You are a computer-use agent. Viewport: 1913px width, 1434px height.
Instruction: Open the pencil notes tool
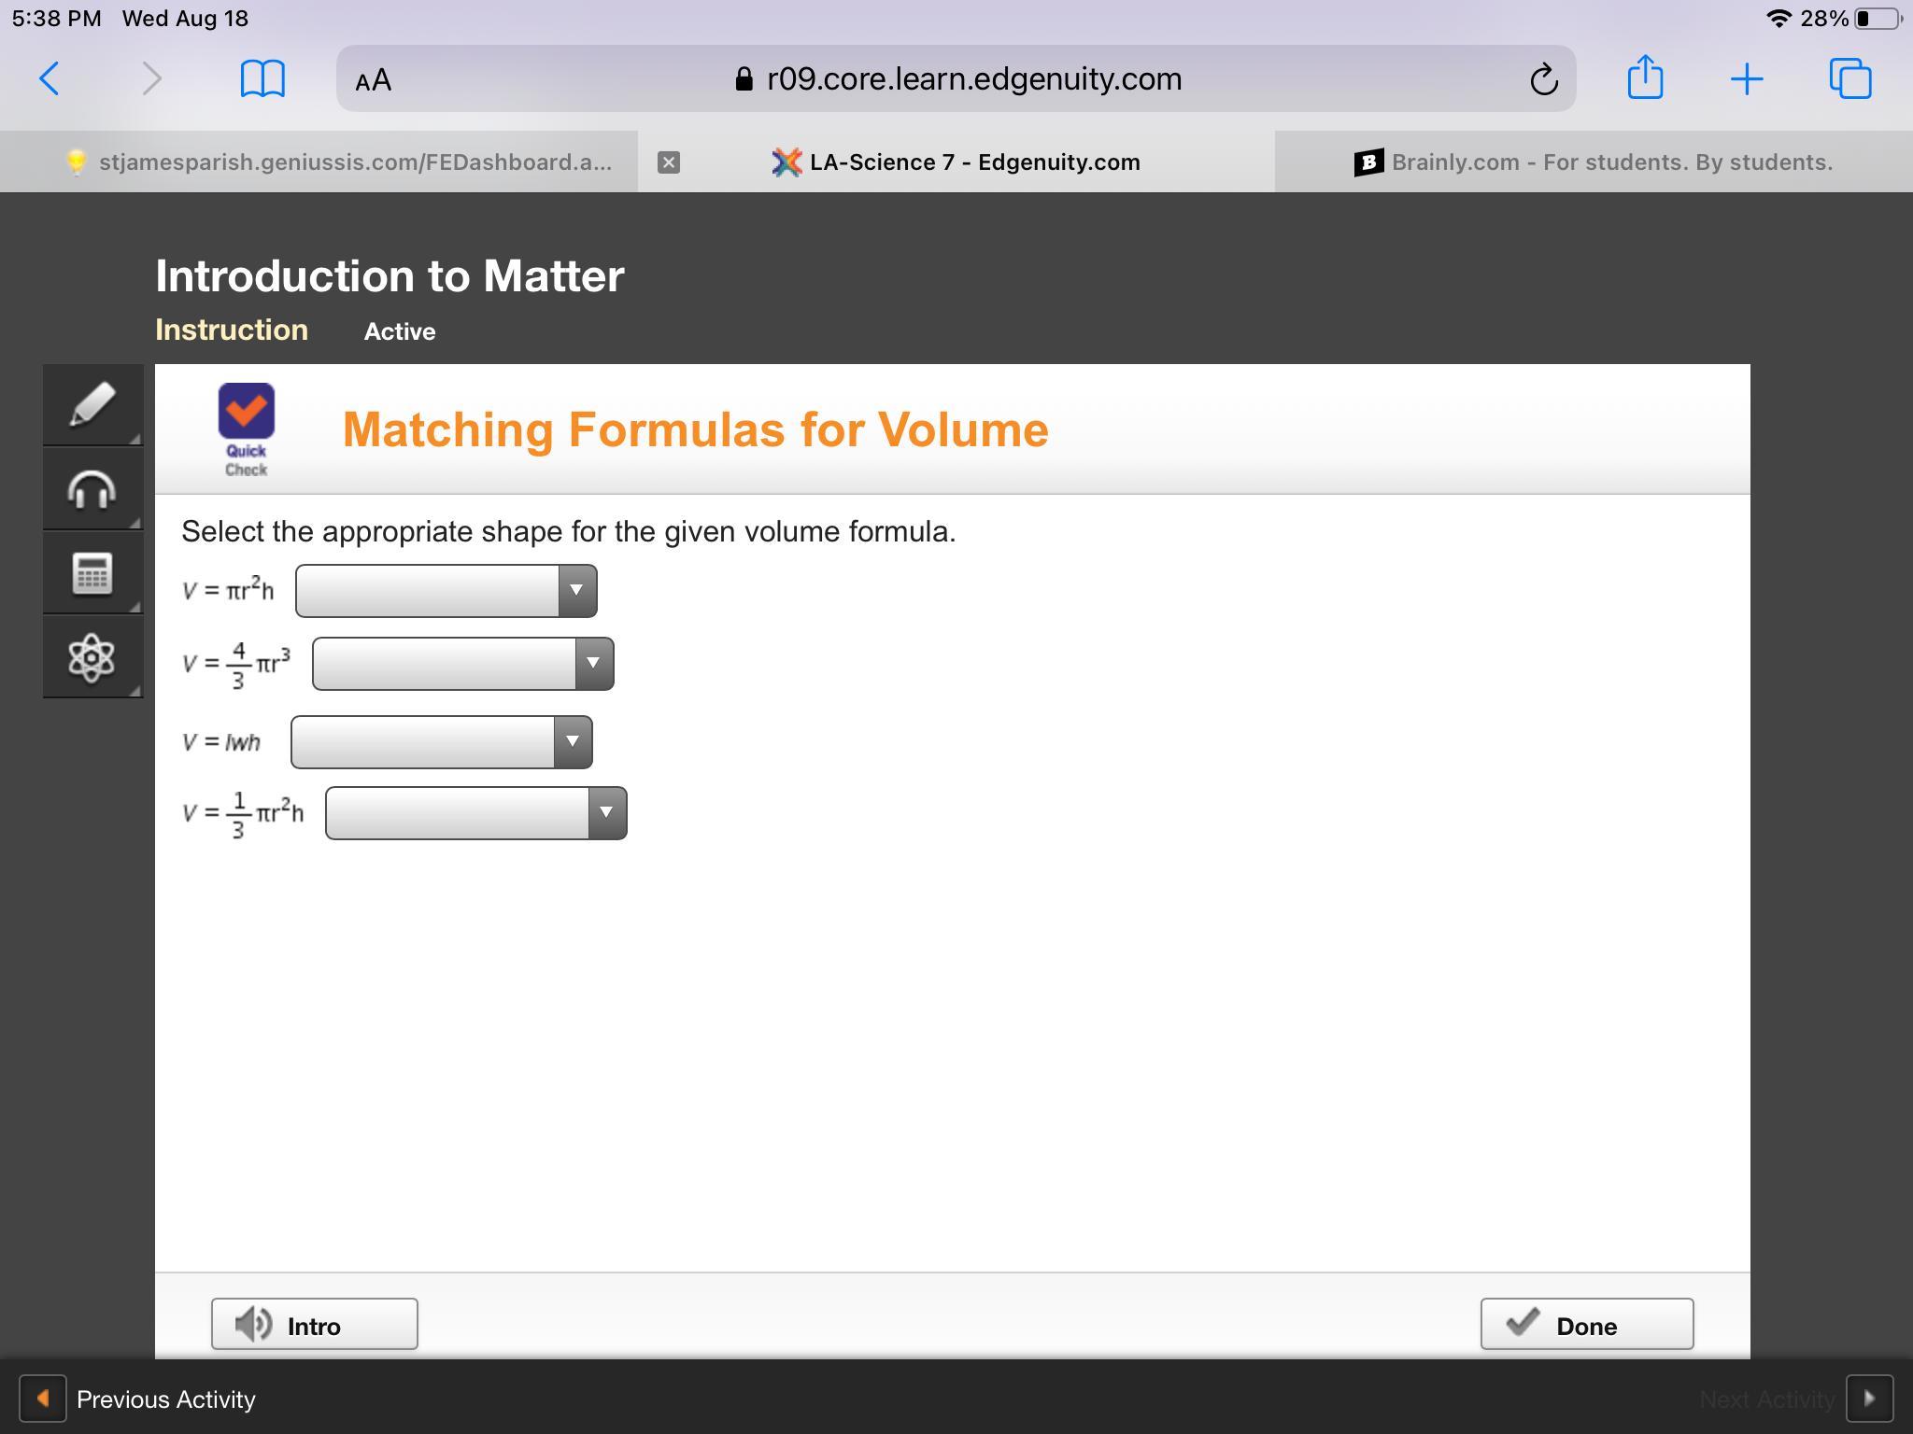[x=92, y=405]
